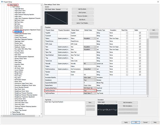Image resolution: width=160 pixels, height=125 pixels.
Task: Open the Spec default value dropdown
Action: coord(90,49)
